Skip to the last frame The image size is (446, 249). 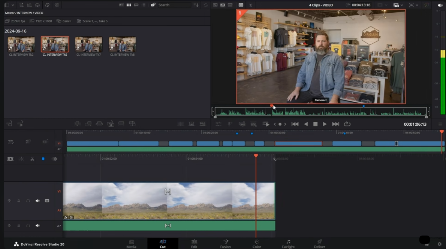click(x=335, y=124)
